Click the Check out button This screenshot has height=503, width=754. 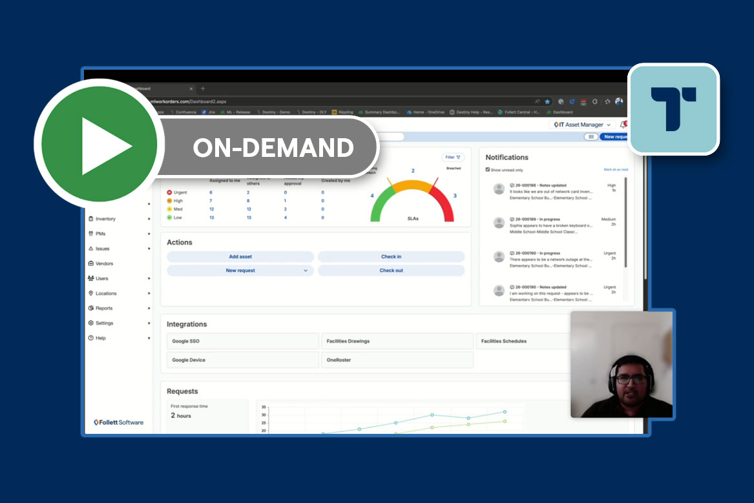[391, 271]
